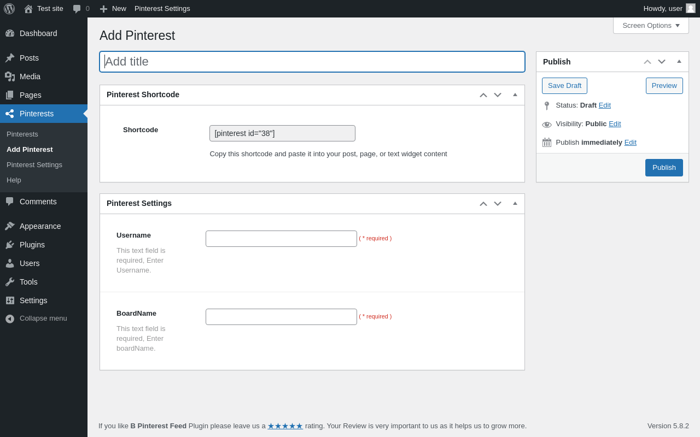
Task: Open Comments menu label in sidebar
Action: point(38,202)
